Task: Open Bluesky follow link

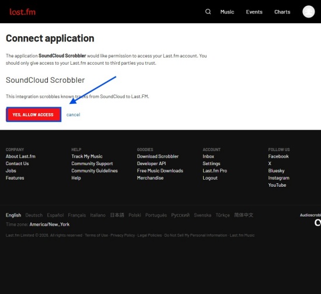Action: tap(276, 171)
